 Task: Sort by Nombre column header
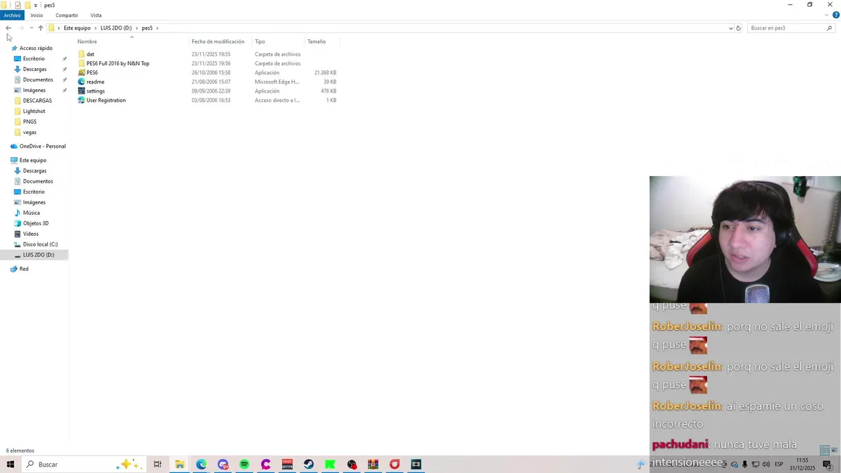tap(87, 41)
